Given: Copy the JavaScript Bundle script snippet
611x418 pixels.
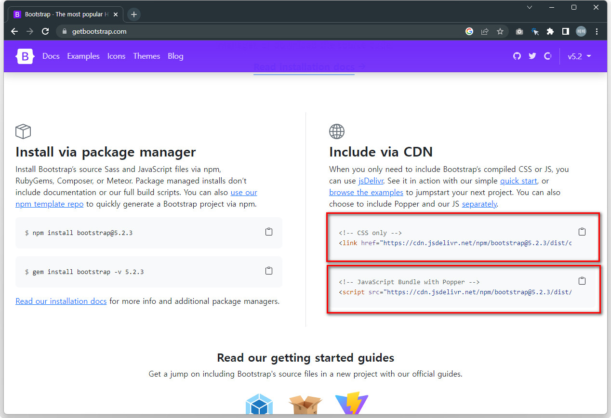Looking at the screenshot, I should [x=582, y=281].
